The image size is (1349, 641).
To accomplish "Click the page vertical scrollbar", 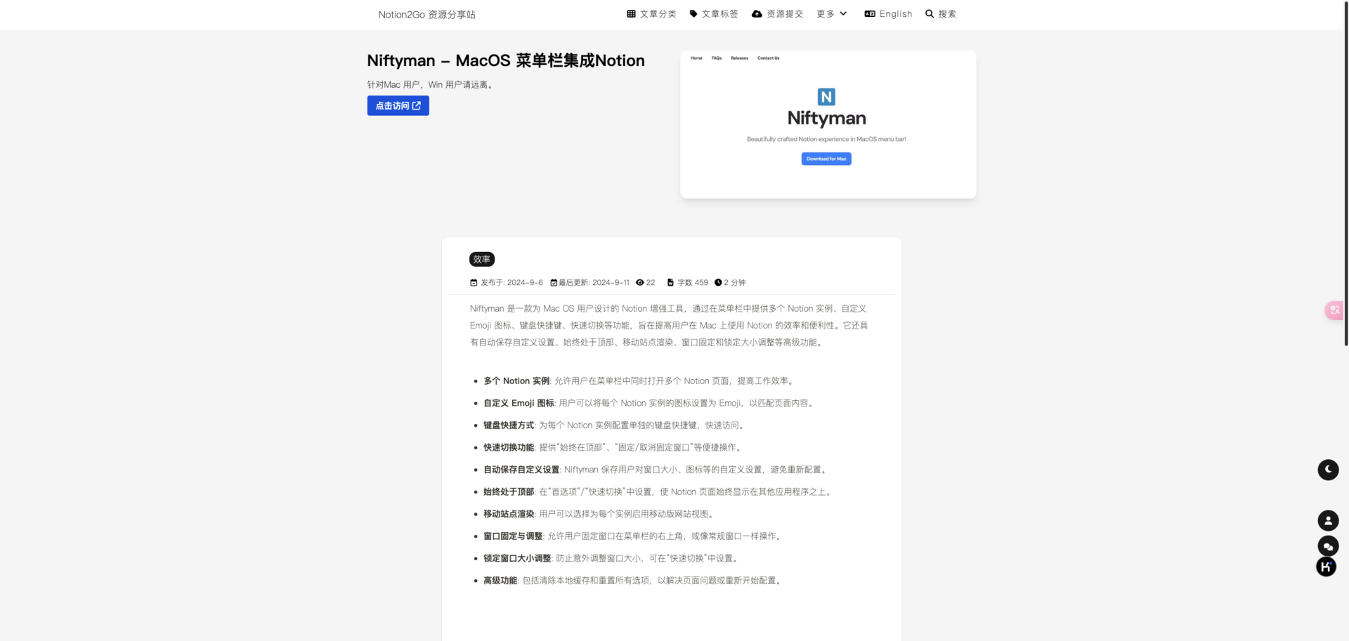I will pos(1345,176).
